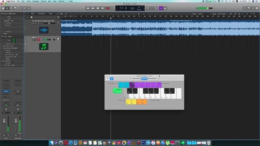Open Photoshop from the Dock
The image size is (260, 146).
coord(143,143)
